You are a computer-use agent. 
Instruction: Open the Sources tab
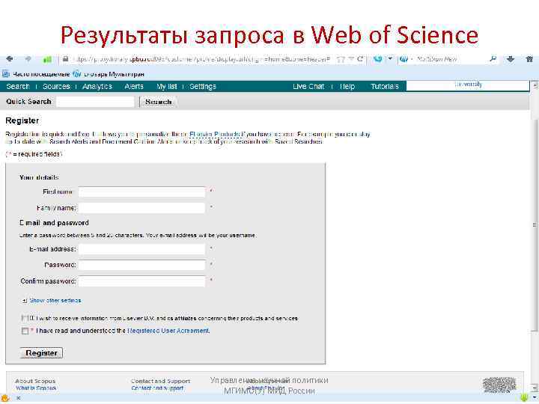[x=56, y=87]
